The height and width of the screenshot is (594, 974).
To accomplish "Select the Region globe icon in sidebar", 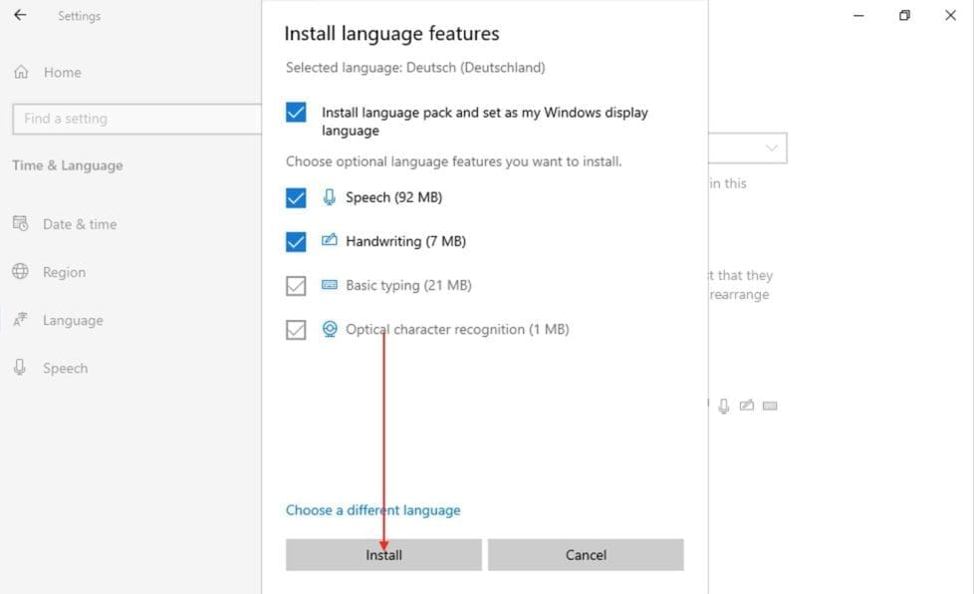I will coord(21,271).
